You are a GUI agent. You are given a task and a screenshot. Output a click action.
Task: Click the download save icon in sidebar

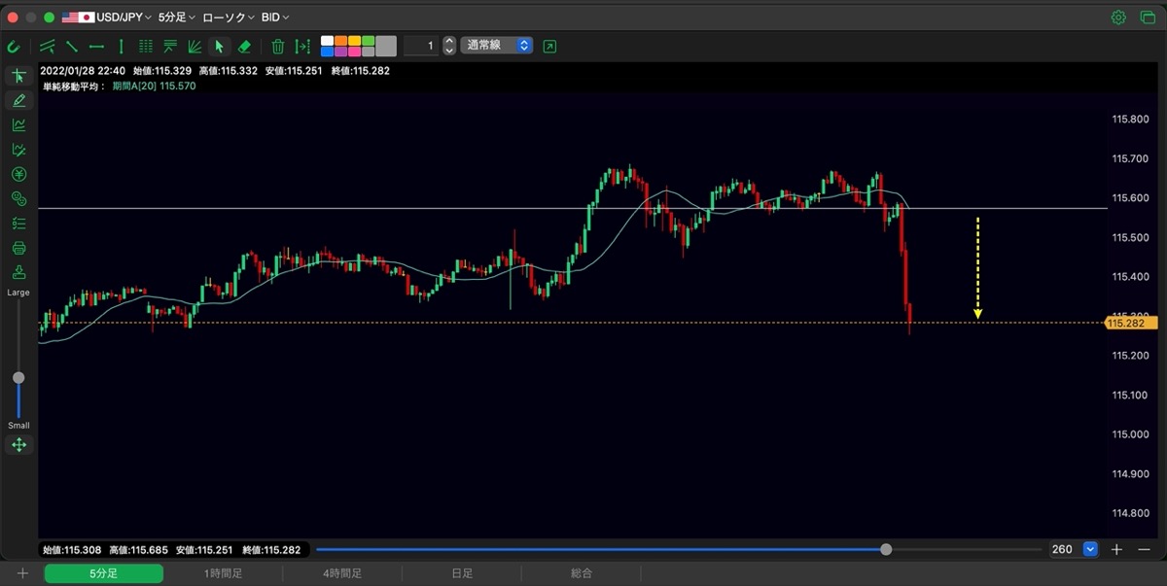point(18,272)
